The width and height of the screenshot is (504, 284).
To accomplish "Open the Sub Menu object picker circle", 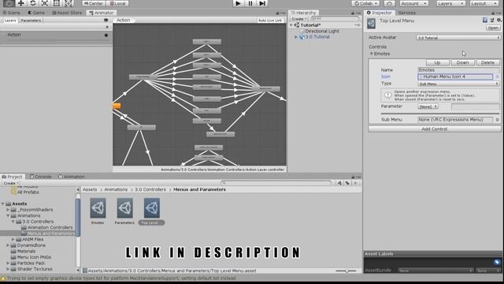I will pyautogui.click(x=497, y=119).
